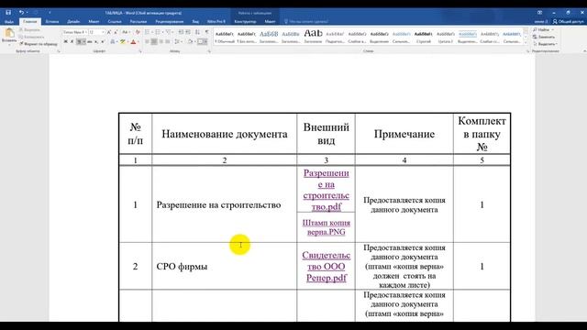Open the Nitro Pro 8 tab
Image resolution: width=587 pixels, height=330 pixels.
coord(216,22)
